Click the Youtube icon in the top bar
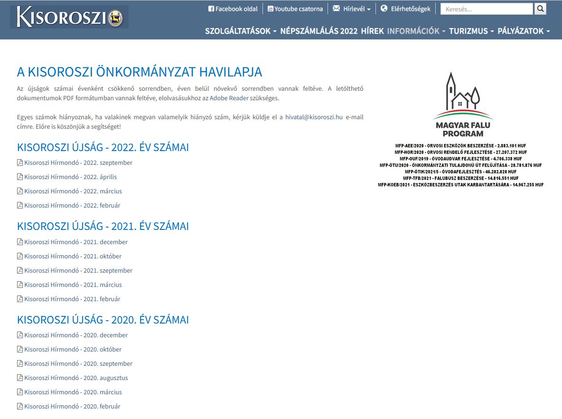 point(271,9)
